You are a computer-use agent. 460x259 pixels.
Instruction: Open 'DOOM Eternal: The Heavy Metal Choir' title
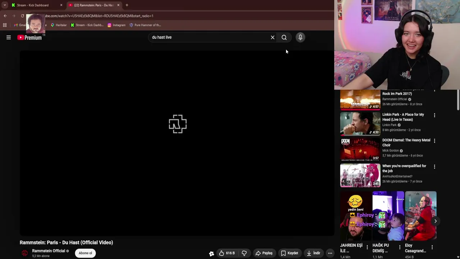pyautogui.click(x=406, y=142)
